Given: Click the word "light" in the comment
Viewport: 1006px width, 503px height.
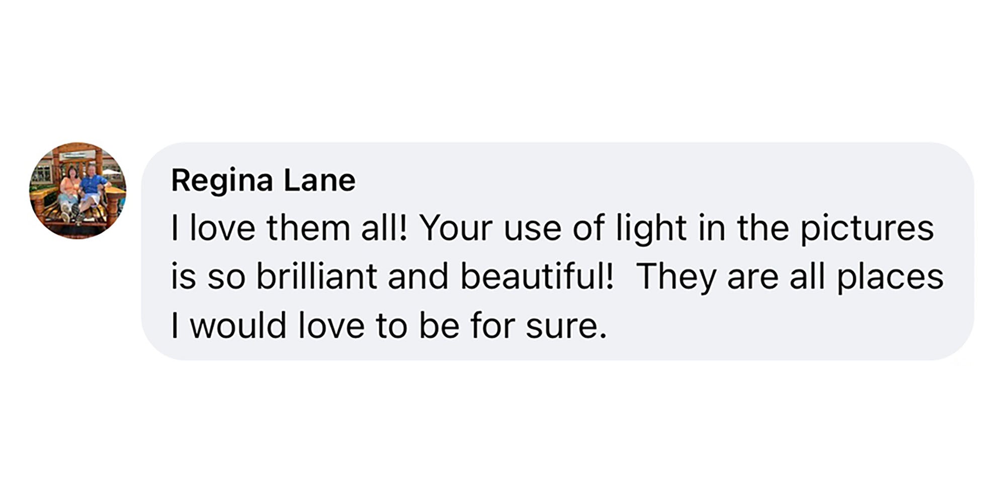Looking at the screenshot, I should (651, 228).
